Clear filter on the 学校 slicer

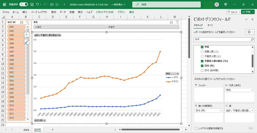click(x=177, y=22)
